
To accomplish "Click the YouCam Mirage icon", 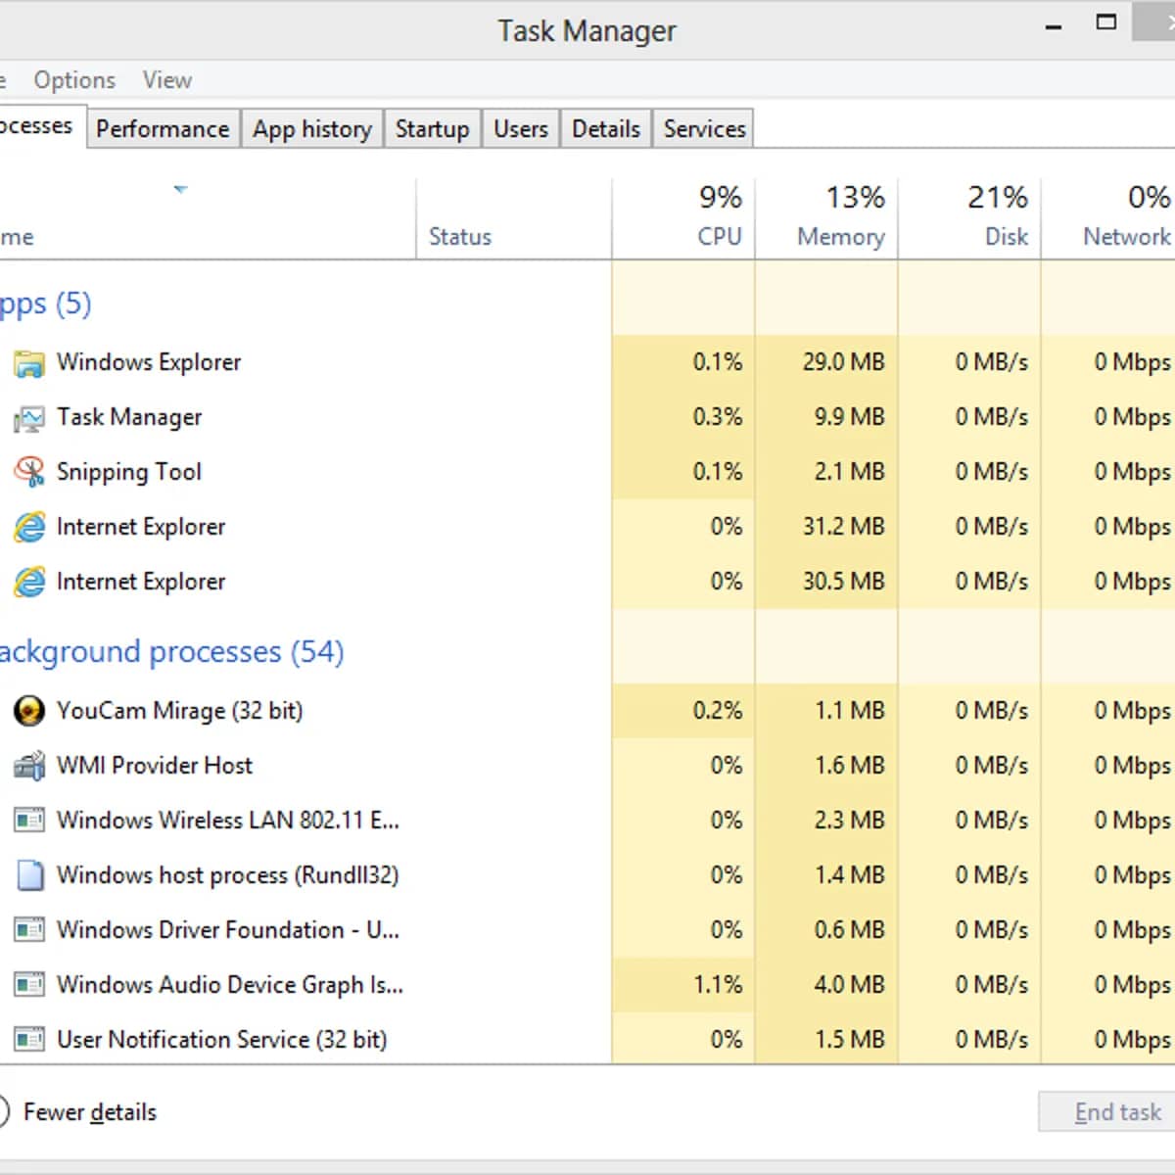I will click(x=29, y=711).
